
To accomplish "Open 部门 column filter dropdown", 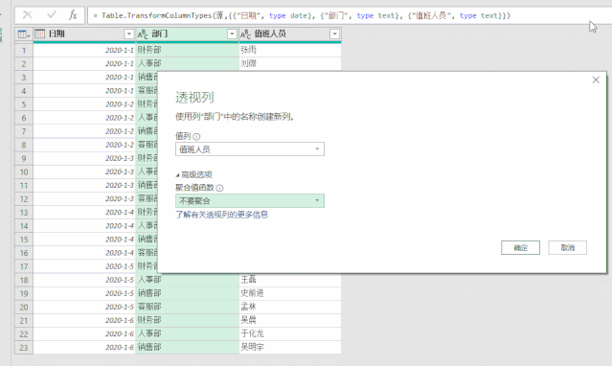I will click(232, 34).
